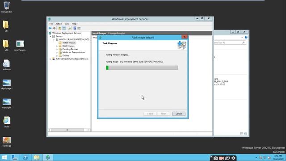
Task: Expand the Multicast Transmissions node
Action: coord(57,52)
